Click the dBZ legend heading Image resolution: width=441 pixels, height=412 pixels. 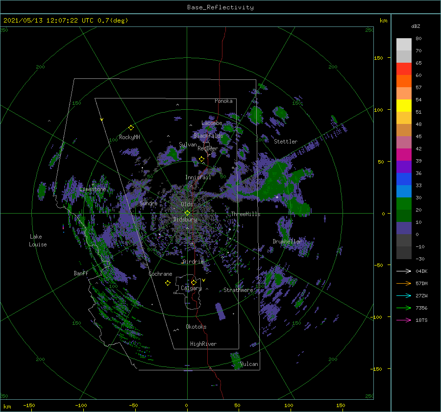coord(416,26)
